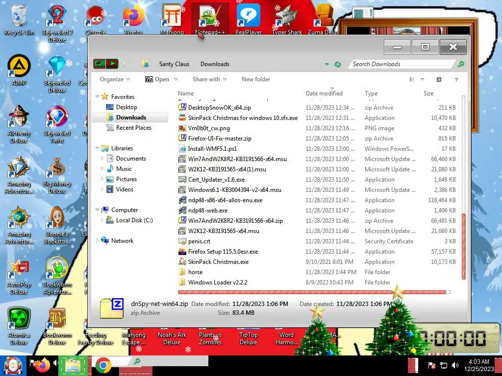Open the Alchemy Deluxe shortcut

(19, 124)
